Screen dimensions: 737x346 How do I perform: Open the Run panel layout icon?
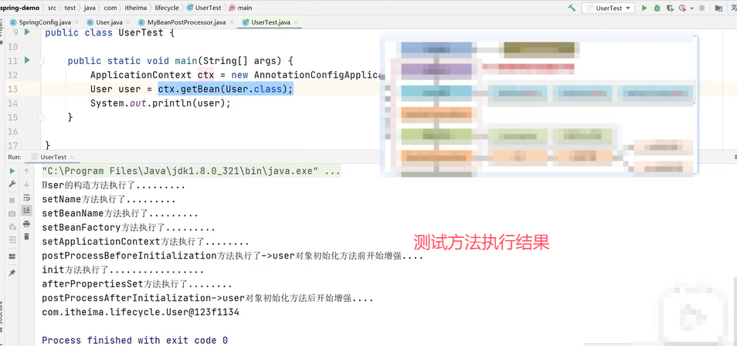point(12,256)
